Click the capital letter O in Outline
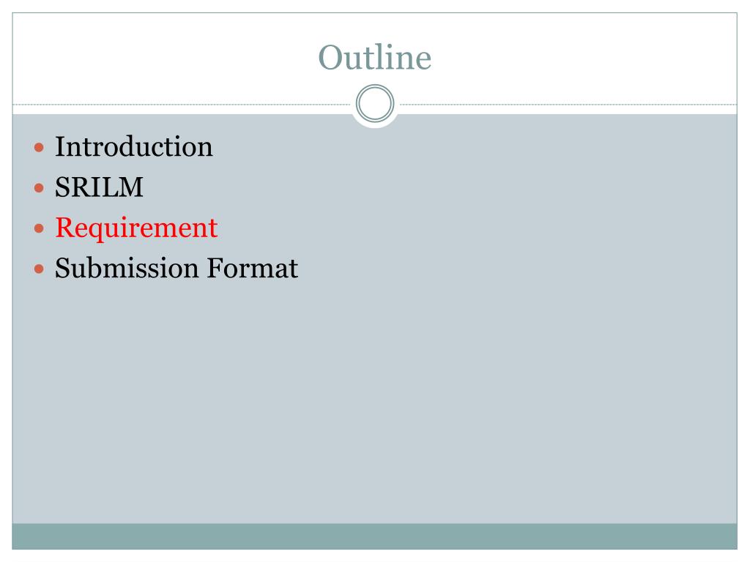 331,58
